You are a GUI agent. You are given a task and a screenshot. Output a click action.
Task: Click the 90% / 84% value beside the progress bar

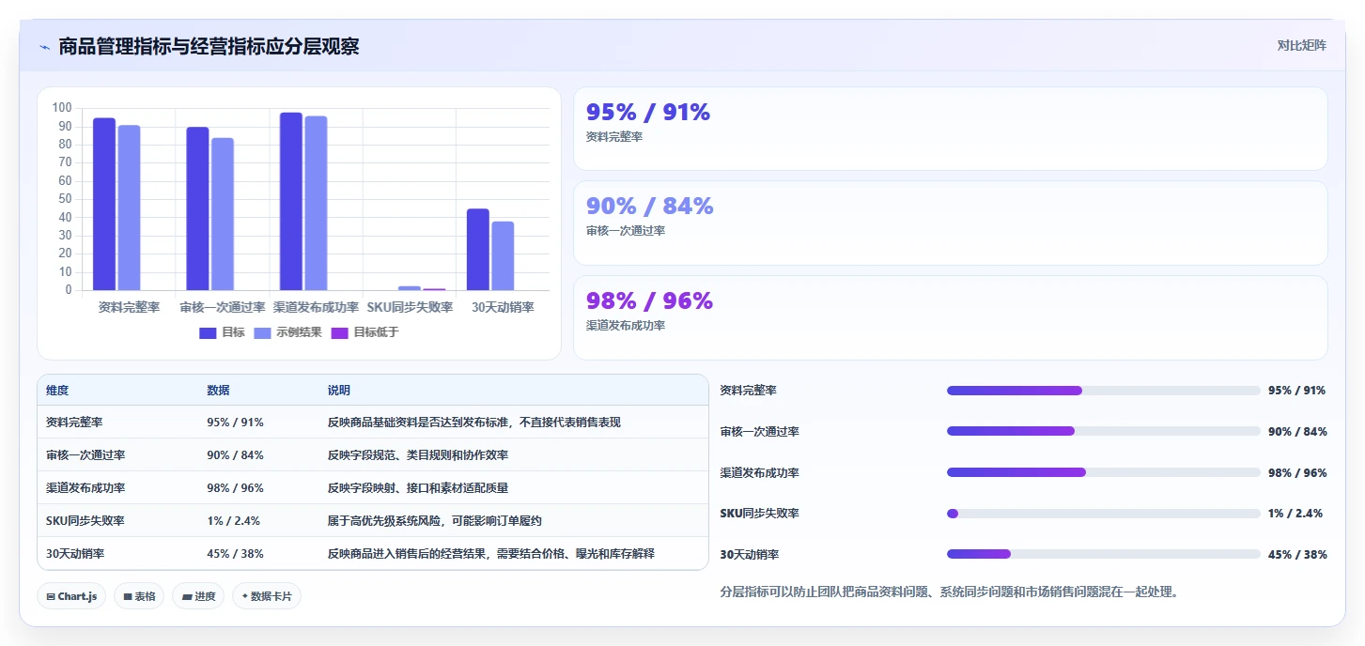click(1297, 431)
